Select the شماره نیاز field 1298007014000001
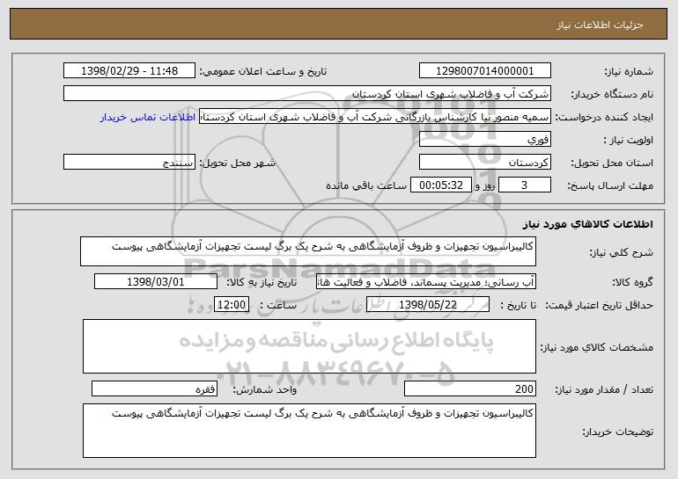The width and height of the screenshot is (678, 479). coord(484,71)
